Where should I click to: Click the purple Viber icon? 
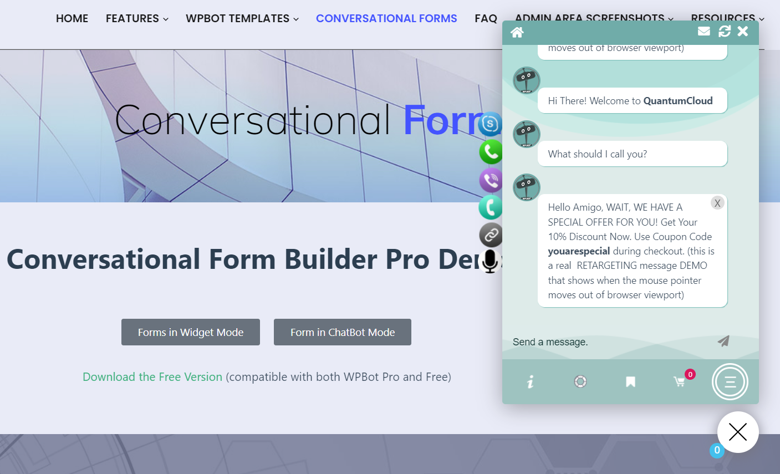tap(491, 180)
